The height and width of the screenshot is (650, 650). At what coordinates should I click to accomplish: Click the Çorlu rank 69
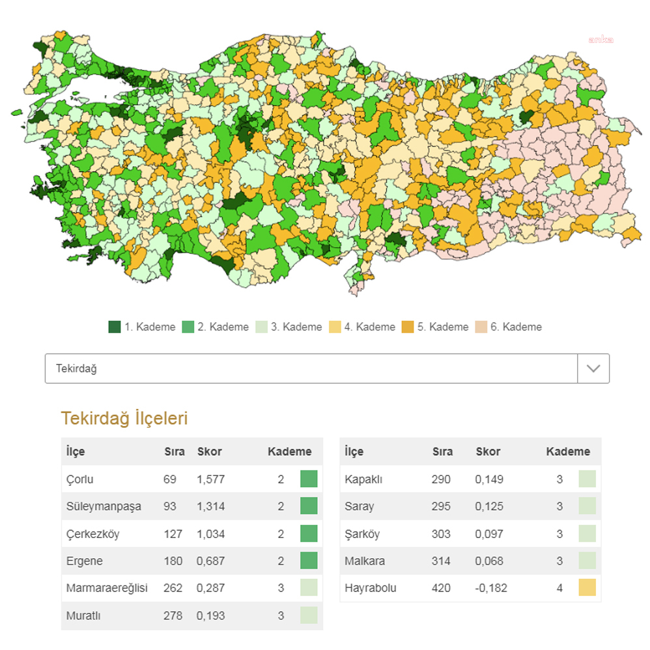(x=169, y=479)
